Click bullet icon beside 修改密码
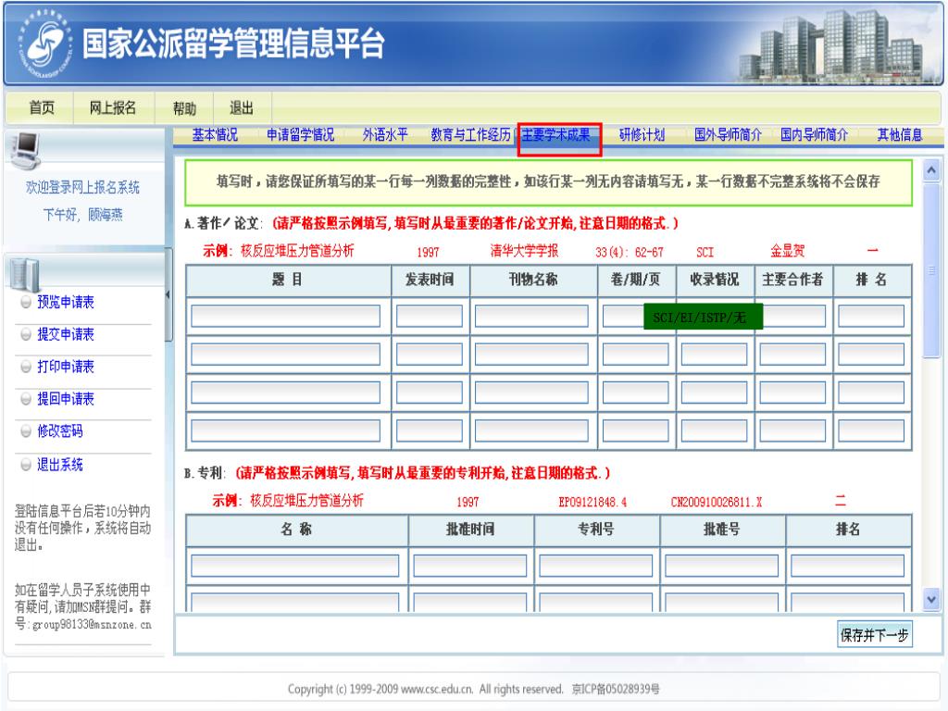The width and height of the screenshot is (948, 711). click(x=26, y=431)
